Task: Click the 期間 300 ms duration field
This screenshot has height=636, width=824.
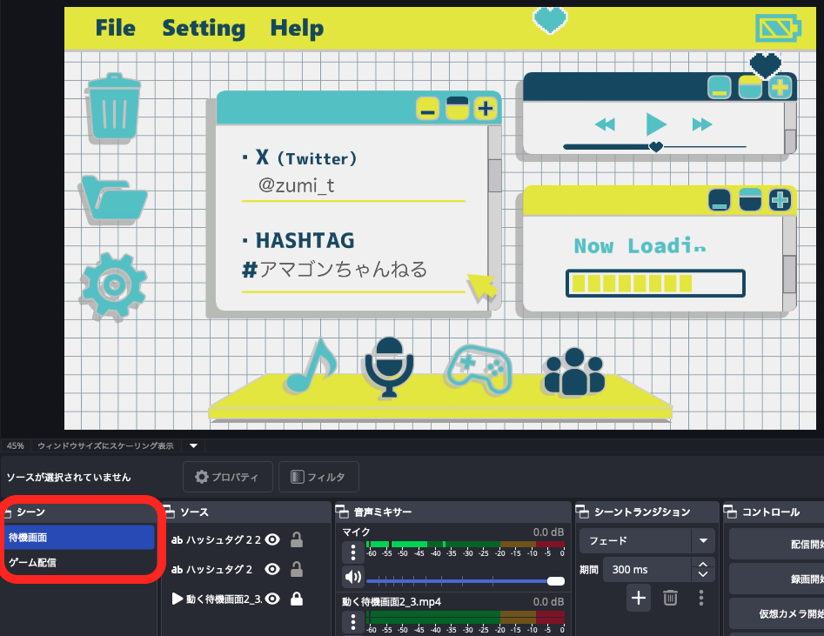Action: pyautogui.click(x=646, y=569)
